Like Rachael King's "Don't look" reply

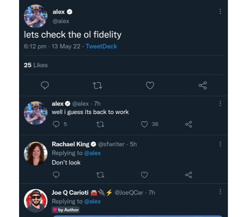[144, 175]
